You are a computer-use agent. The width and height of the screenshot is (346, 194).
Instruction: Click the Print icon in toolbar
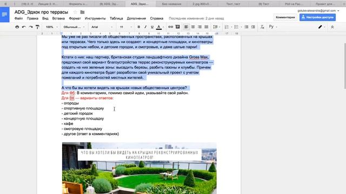(17, 27)
